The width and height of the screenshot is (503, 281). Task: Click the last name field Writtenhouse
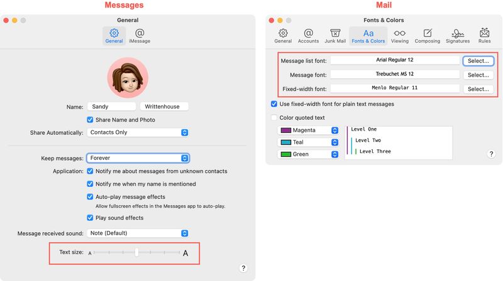(164, 107)
